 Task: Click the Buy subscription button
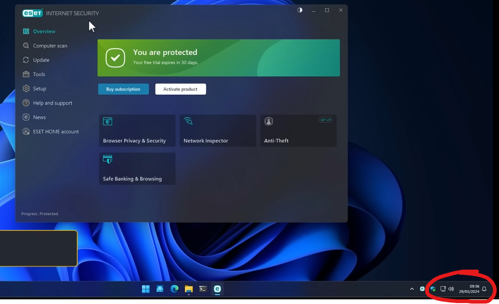coord(123,89)
